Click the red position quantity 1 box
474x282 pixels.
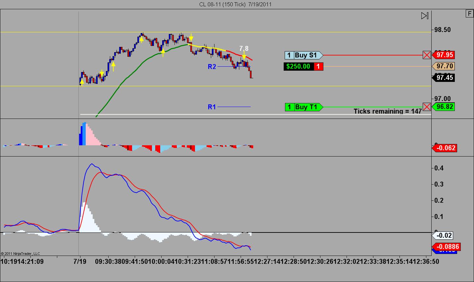click(x=318, y=66)
